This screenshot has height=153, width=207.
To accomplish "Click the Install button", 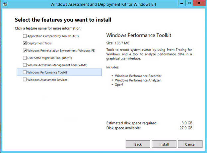I will click(164, 144).
